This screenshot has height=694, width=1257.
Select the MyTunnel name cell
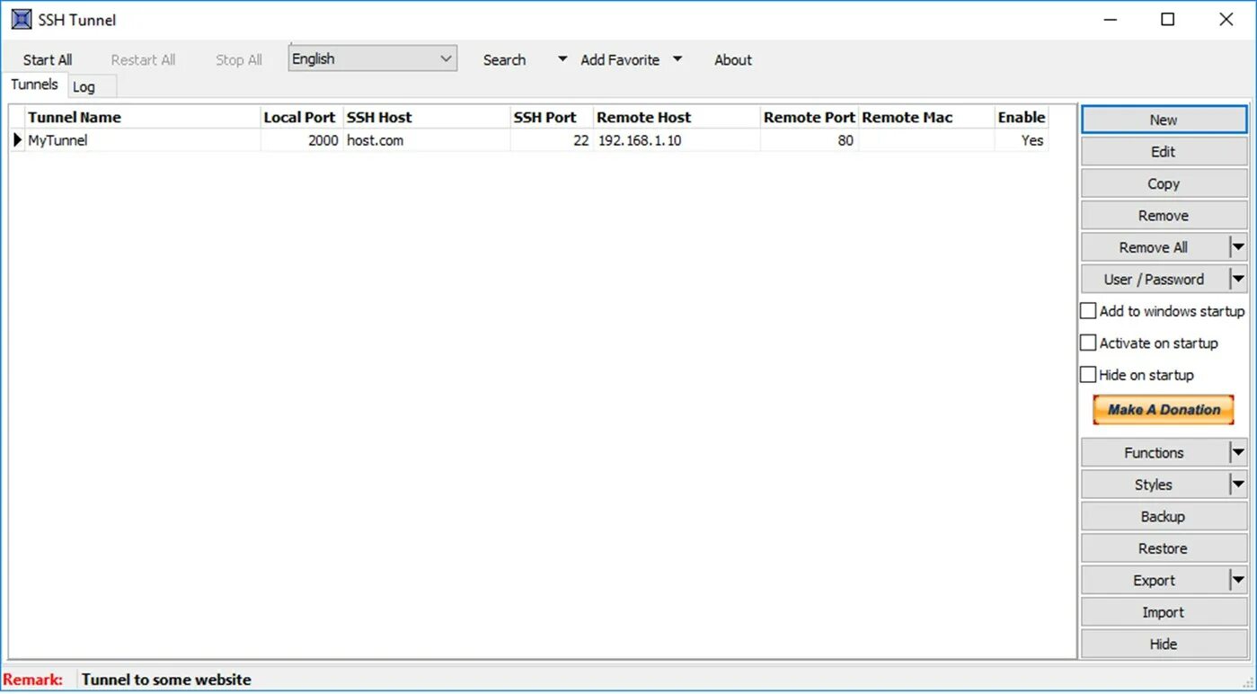(143, 140)
